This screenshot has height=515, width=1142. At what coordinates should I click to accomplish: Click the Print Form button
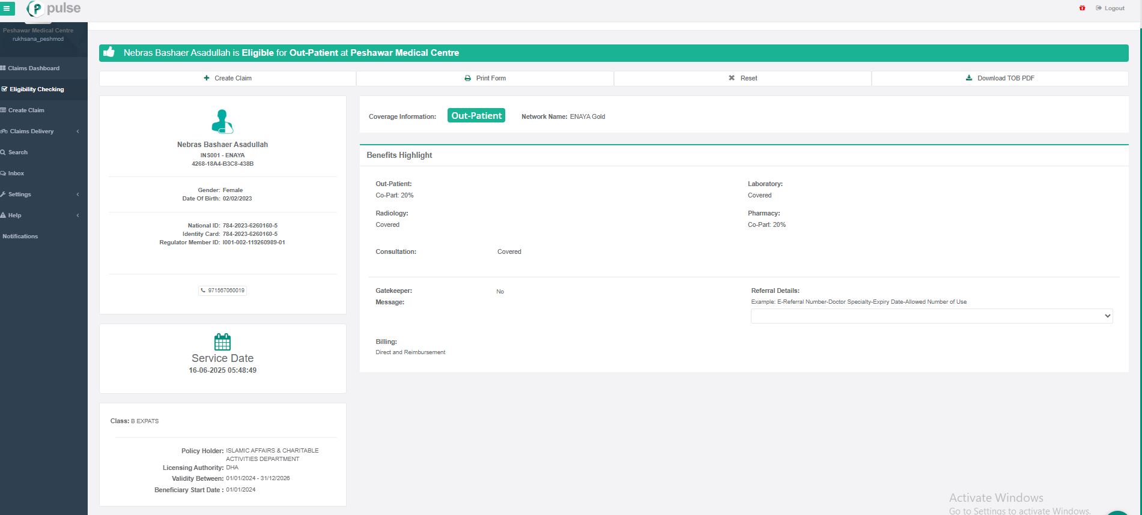click(x=485, y=78)
